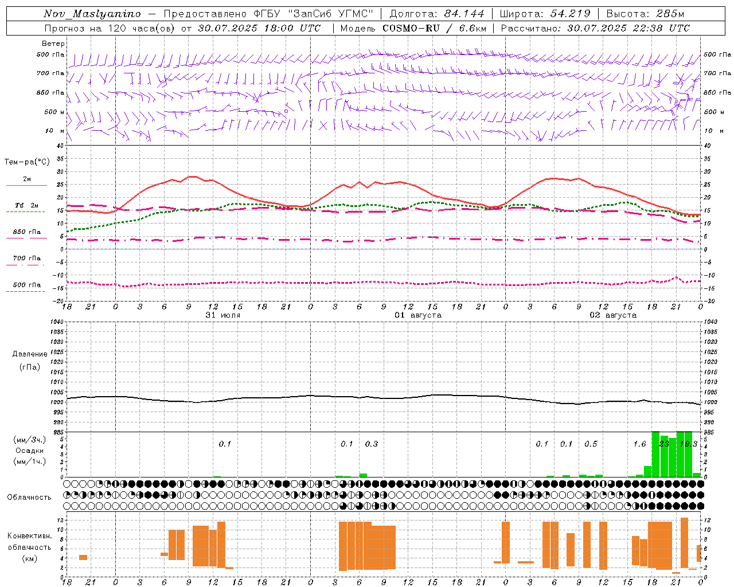734x587 pixels.
Task: Click the Давление pressure axis label
Action: coord(30,354)
